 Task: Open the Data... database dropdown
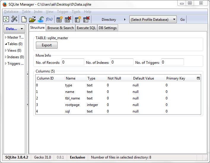tap(14, 29)
